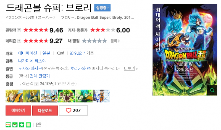Click the 예매하기 booking button
221x130 pixels.
point(18,110)
